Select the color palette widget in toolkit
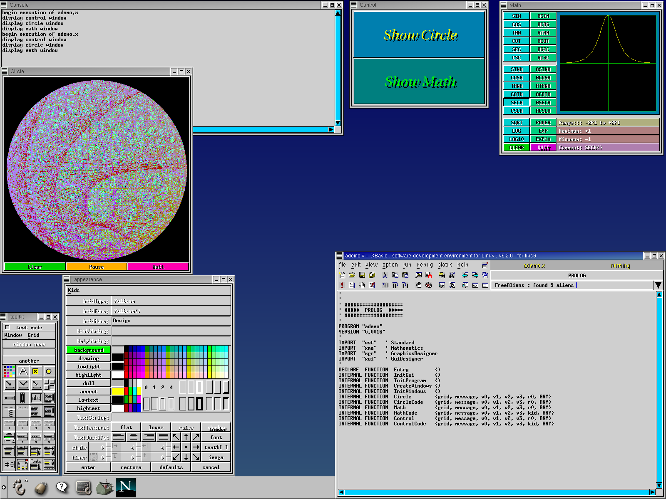This screenshot has height=499, width=666. pos(9,371)
